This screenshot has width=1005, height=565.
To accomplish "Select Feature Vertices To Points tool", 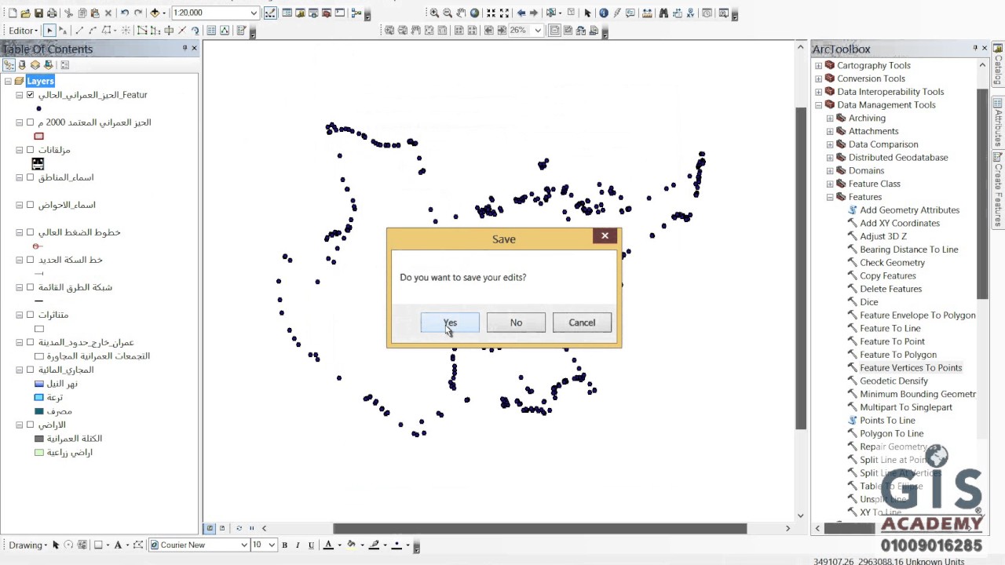I will pyautogui.click(x=910, y=368).
